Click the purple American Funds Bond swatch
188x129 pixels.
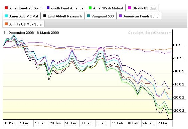[x=121, y=16]
